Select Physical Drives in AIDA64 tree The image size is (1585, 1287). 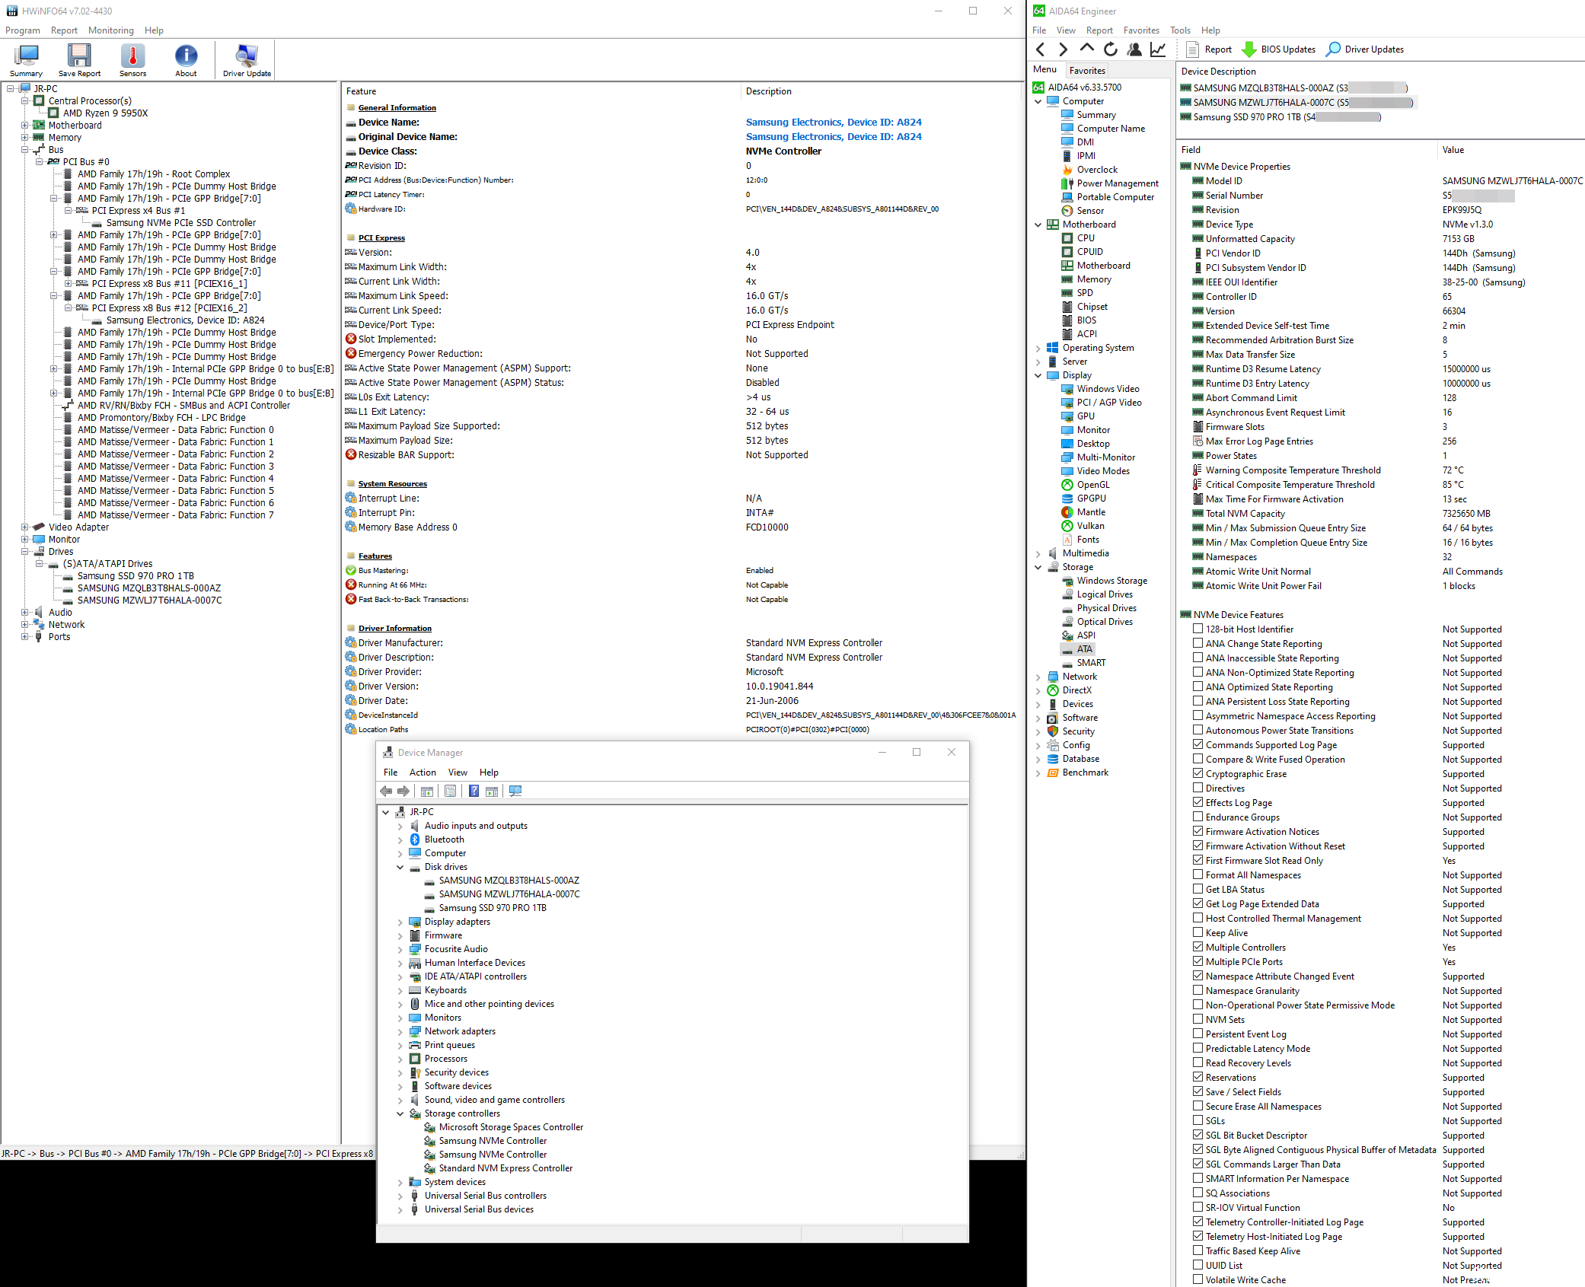click(1106, 608)
